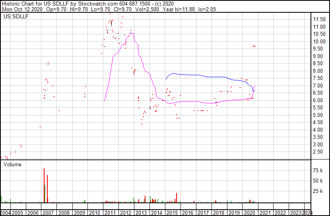Select the 2021 year on the time axis
Viewport: 330px width, 216px height.
(265, 213)
